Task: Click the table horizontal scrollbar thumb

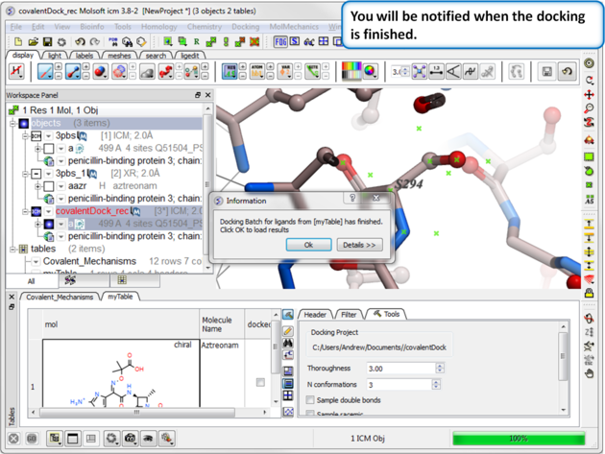Action: 137,412
